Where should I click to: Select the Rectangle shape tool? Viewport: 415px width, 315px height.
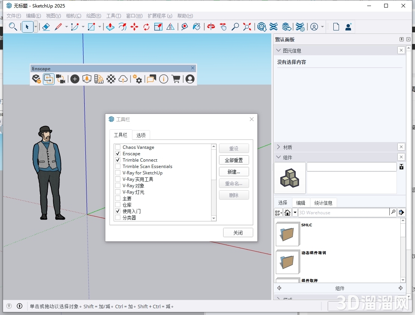click(x=91, y=27)
